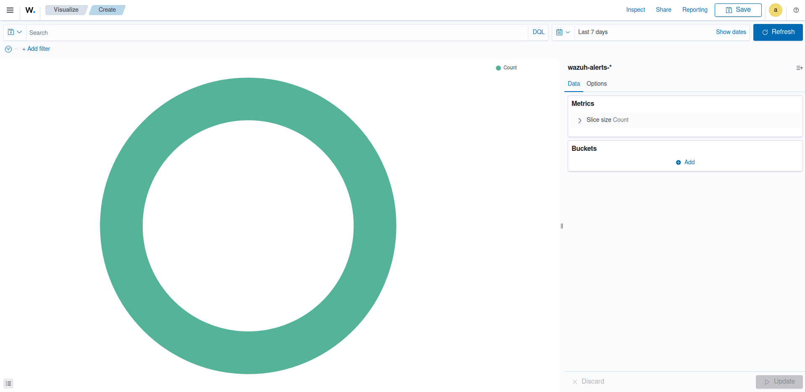Collapse the editor sidebar panel
The height and width of the screenshot is (392, 805).
click(x=800, y=68)
